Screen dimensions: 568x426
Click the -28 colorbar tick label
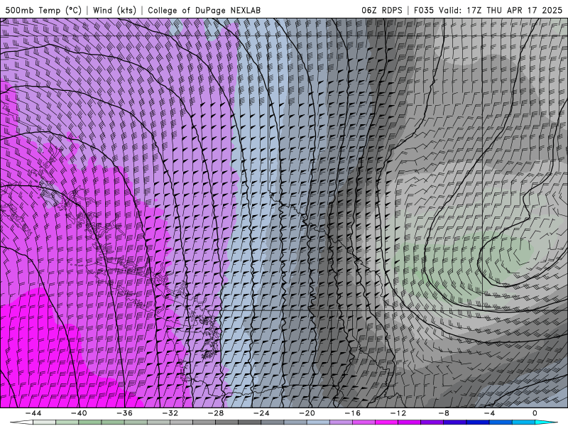[x=216, y=413]
